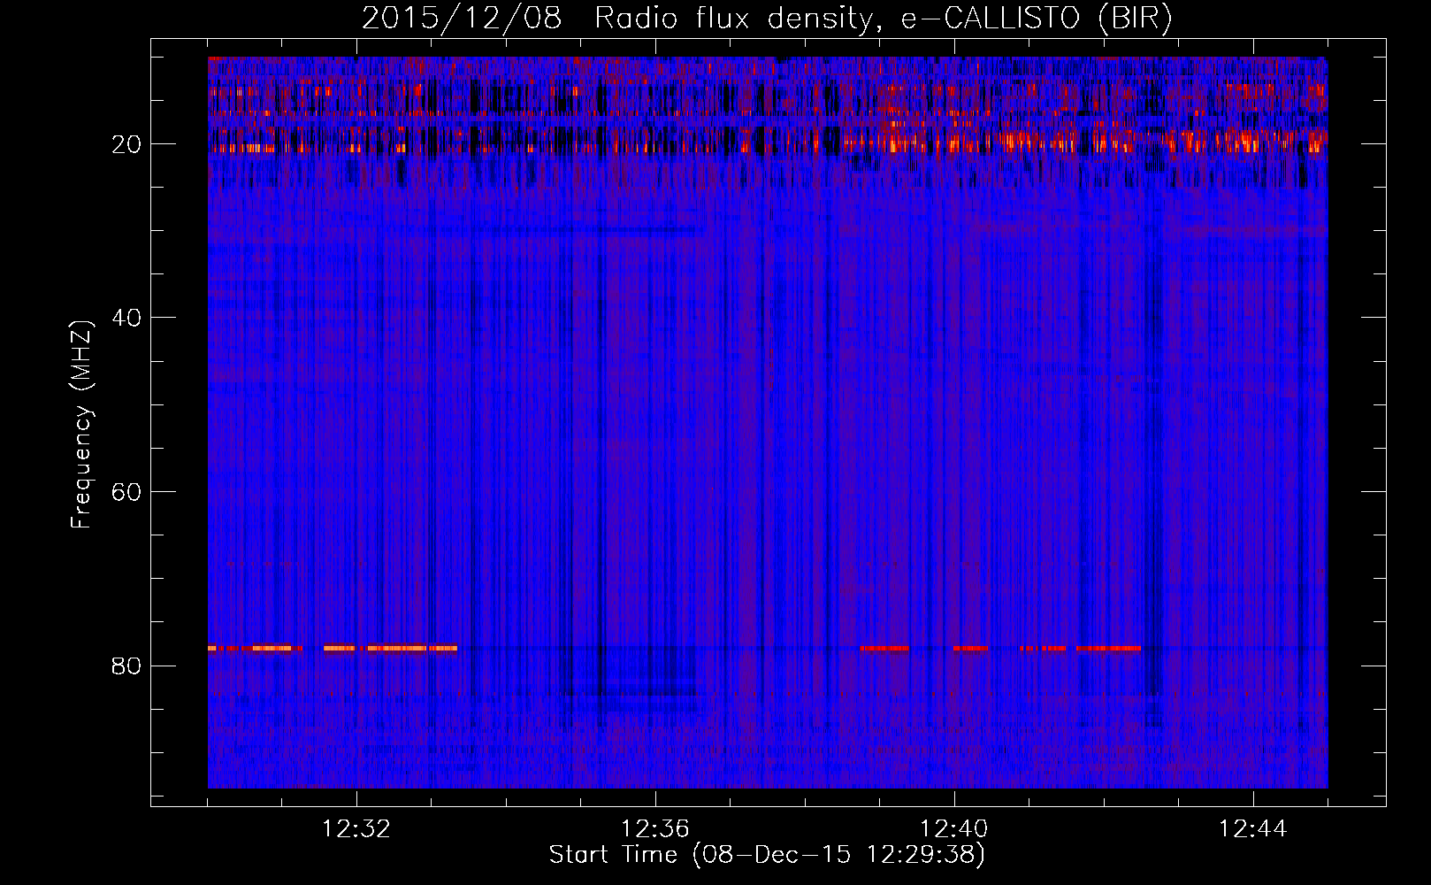Select the 12:44 time tick label
Screen dimensions: 1431x885
point(1253,829)
